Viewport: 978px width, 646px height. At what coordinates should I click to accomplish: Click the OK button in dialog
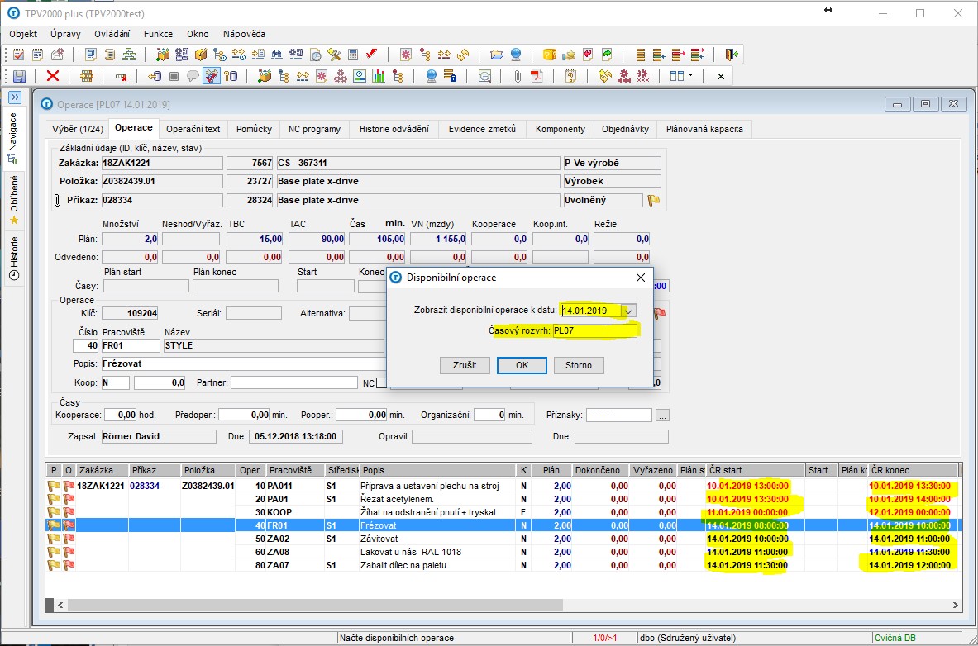point(522,365)
